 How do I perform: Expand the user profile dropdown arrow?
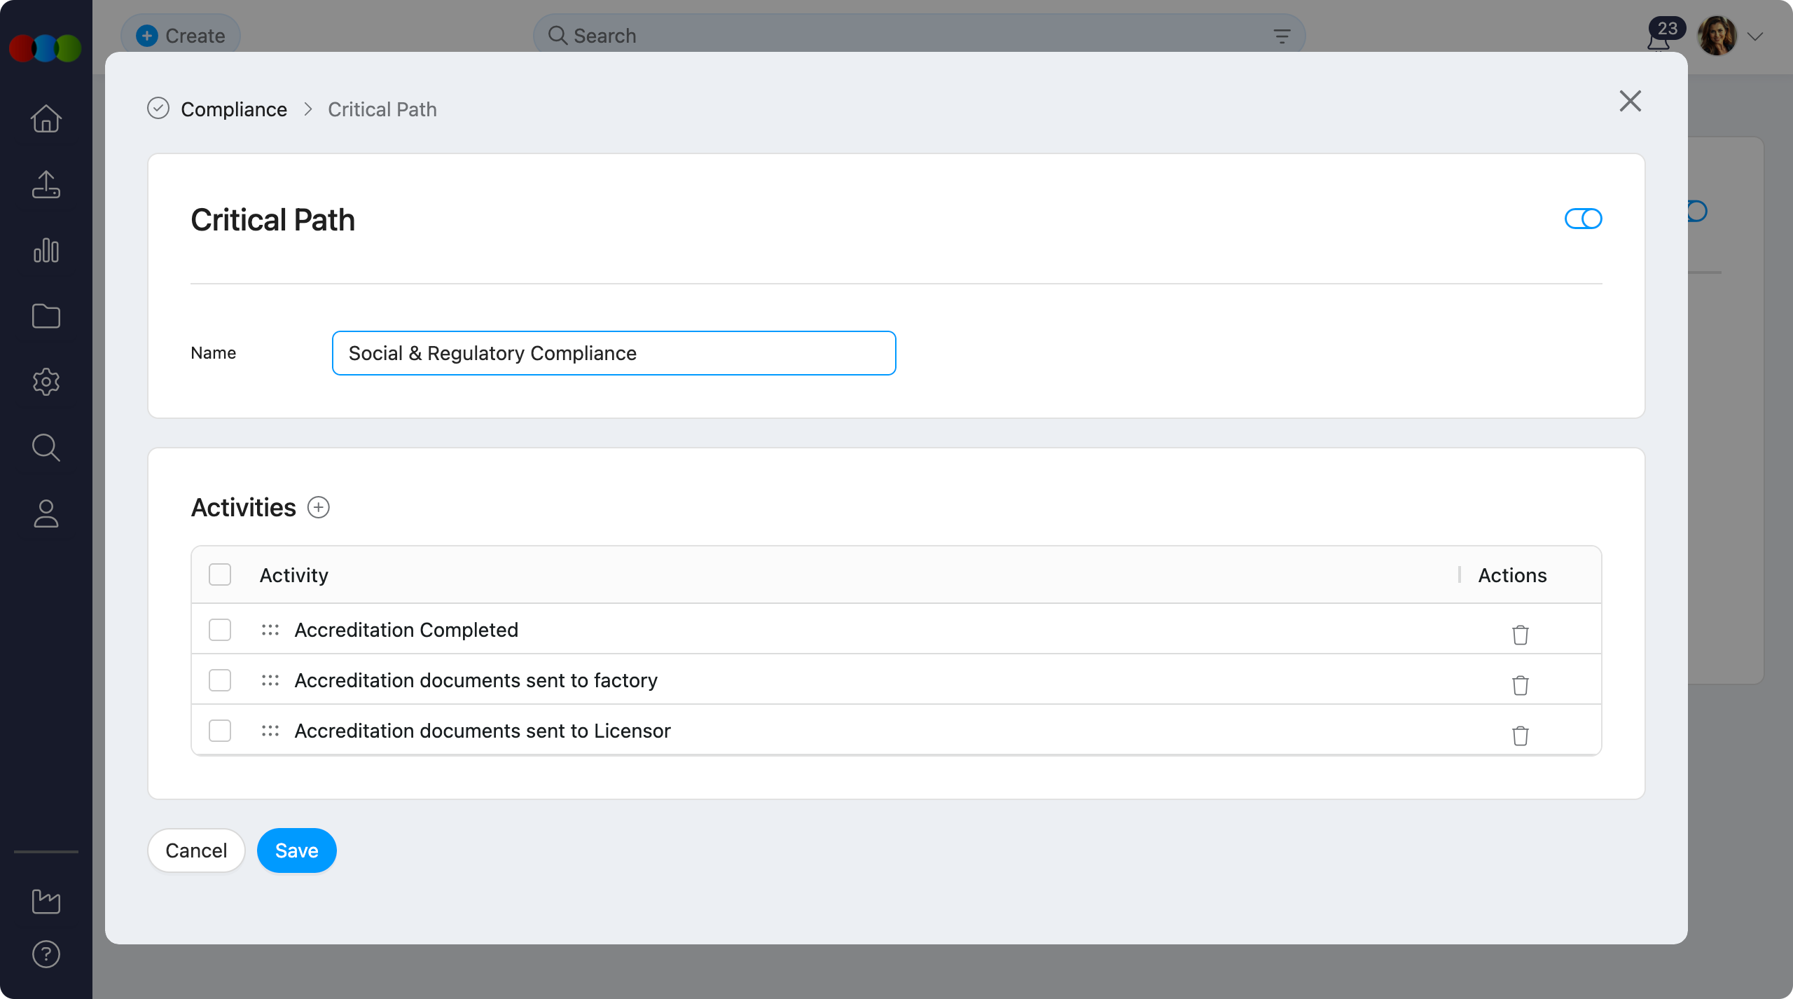(x=1755, y=36)
